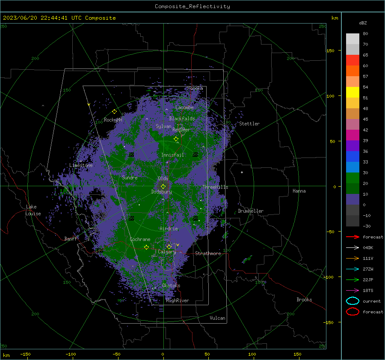Image resolution: width=385 pixels, height=360 pixels.
Task: Click the Innisfail town label
Action: [172, 155]
